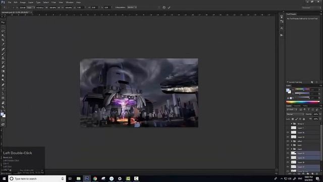Image resolution: width=323 pixels, height=182 pixels.
Task: Show the Group 1 visibility
Action: click(288, 124)
